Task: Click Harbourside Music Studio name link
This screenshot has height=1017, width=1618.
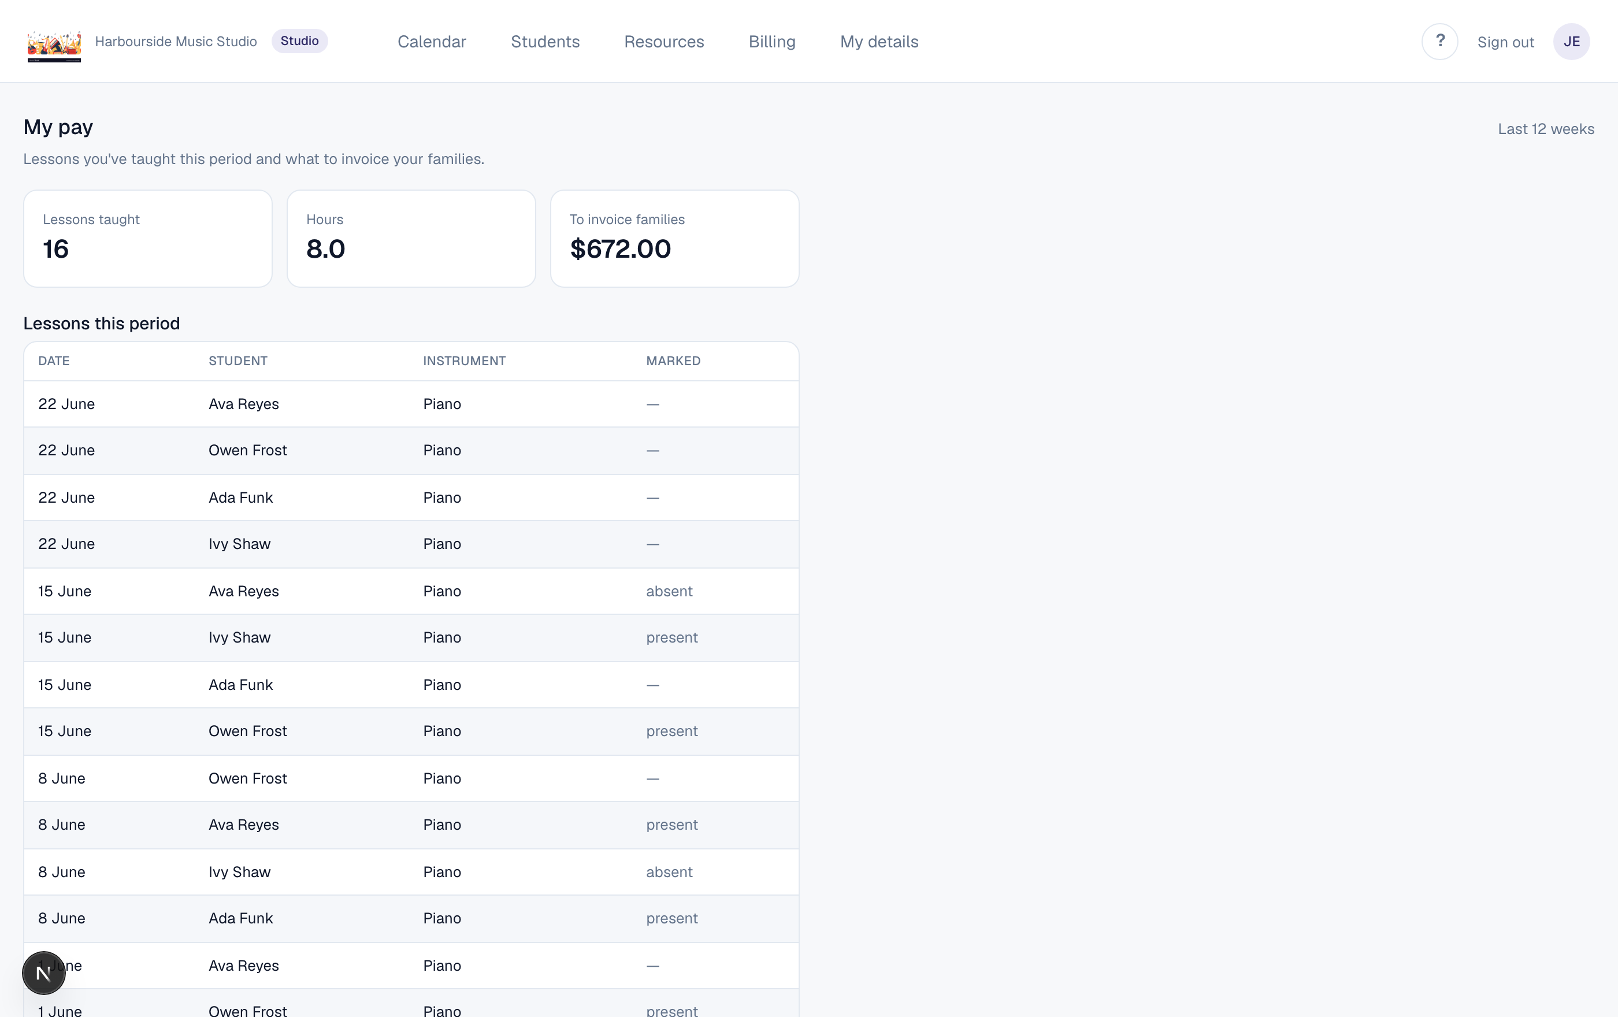Action: 176,42
